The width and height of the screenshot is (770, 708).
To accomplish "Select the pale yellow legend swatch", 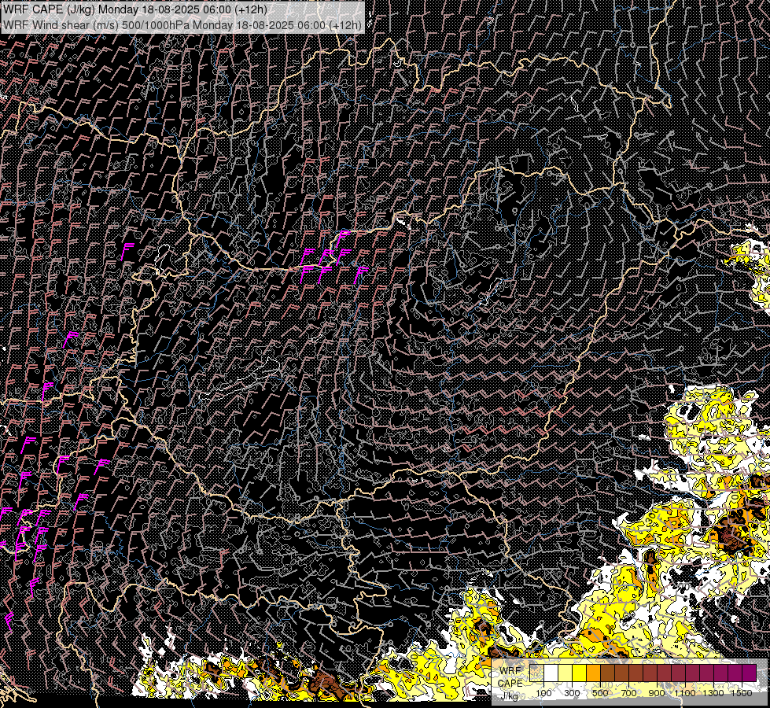I will (x=566, y=673).
